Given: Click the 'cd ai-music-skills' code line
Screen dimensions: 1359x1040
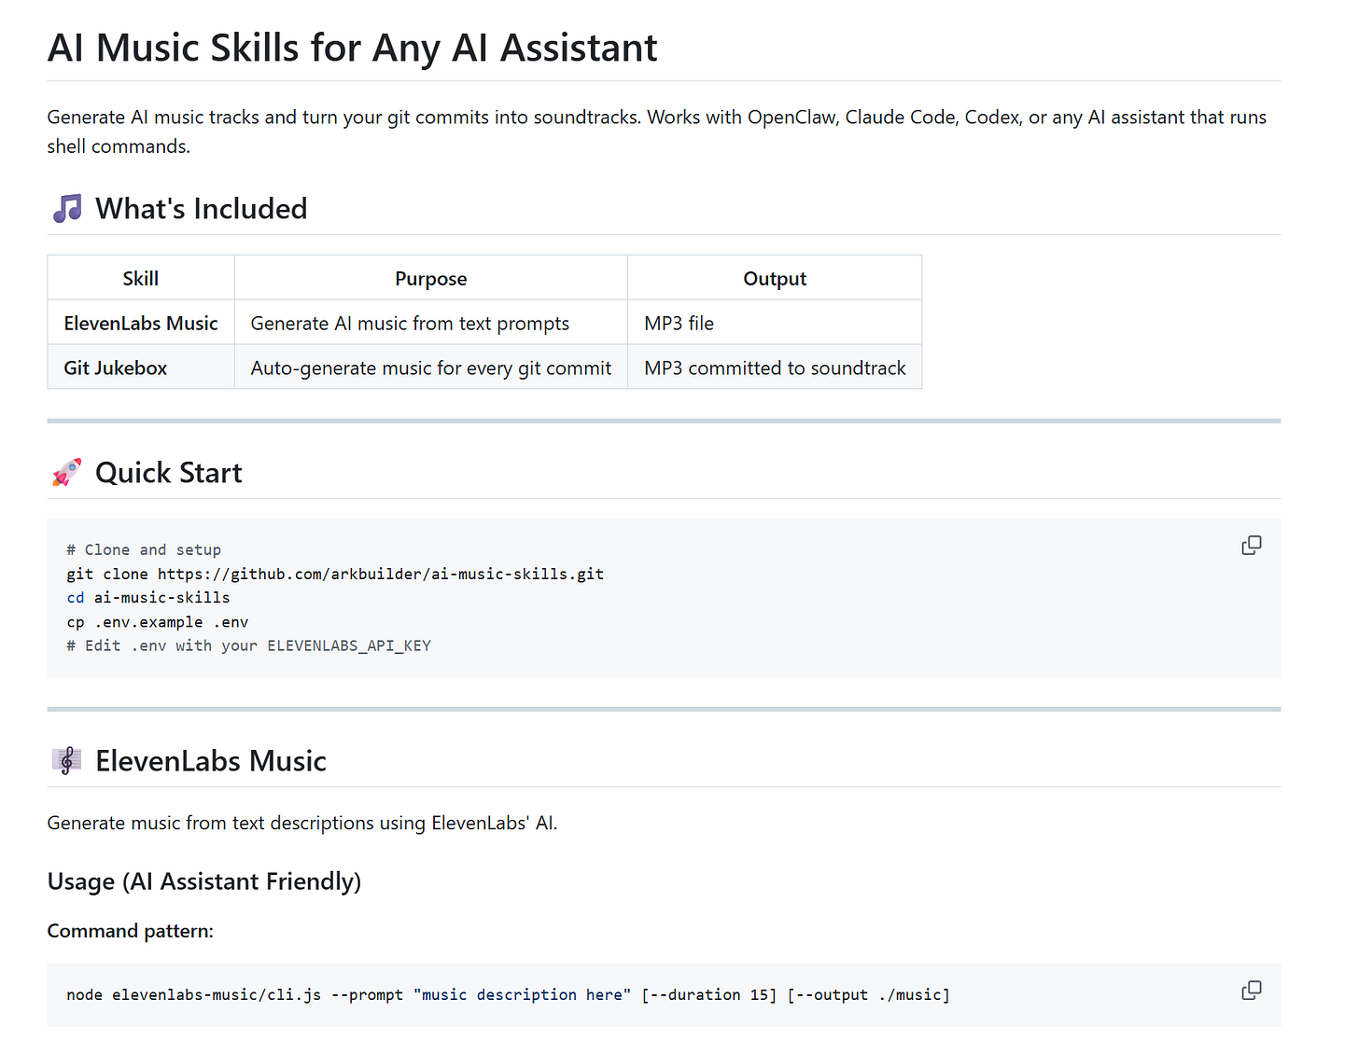Looking at the screenshot, I should tap(148, 598).
